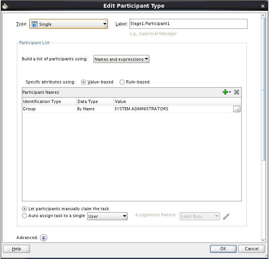Click the scrollbar up arrow
269x259 pixels.
pos(263,15)
